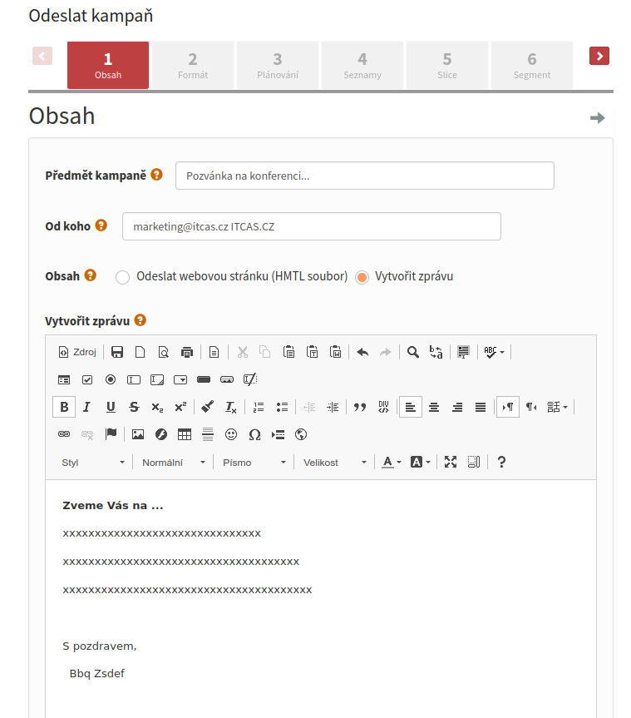Click the Zdroj source view button
The image size is (631, 718).
(77, 352)
